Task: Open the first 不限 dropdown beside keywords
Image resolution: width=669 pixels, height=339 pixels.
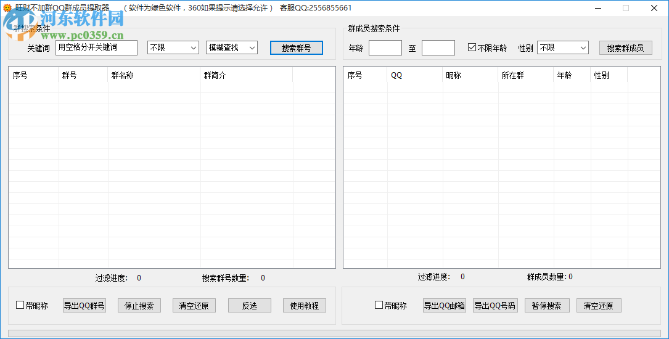Action: pos(173,47)
